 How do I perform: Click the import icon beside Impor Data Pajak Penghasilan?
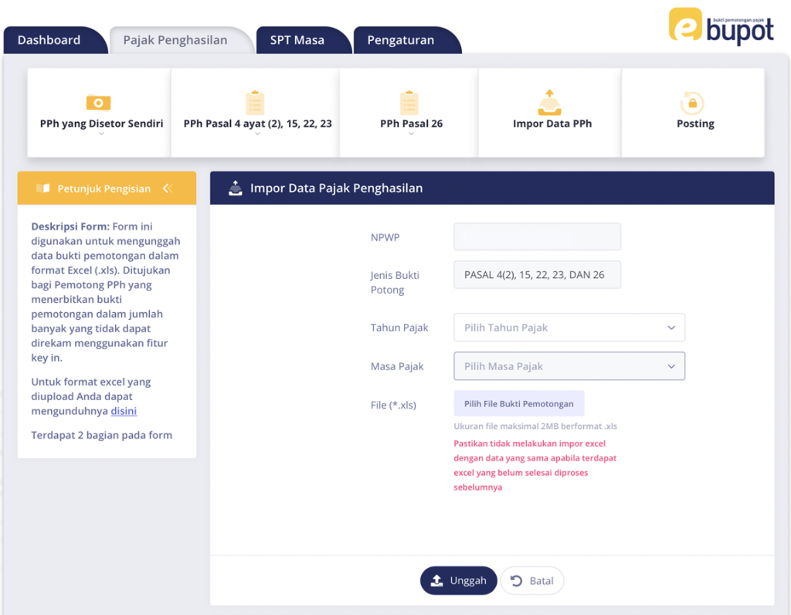click(x=236, y=188)
